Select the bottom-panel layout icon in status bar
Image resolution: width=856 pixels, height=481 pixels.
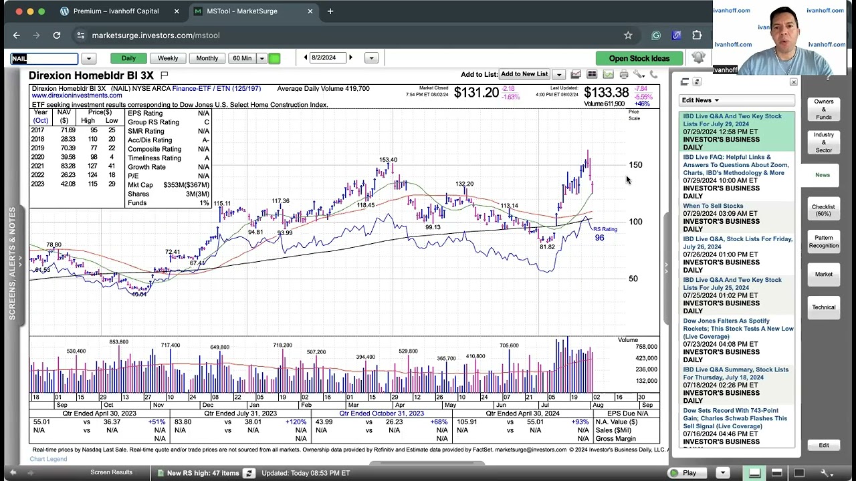(x=754, y=473)
